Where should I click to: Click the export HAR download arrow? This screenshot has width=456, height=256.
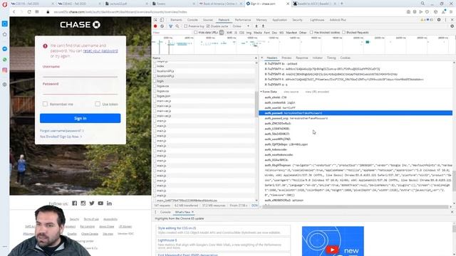point(263,26)
